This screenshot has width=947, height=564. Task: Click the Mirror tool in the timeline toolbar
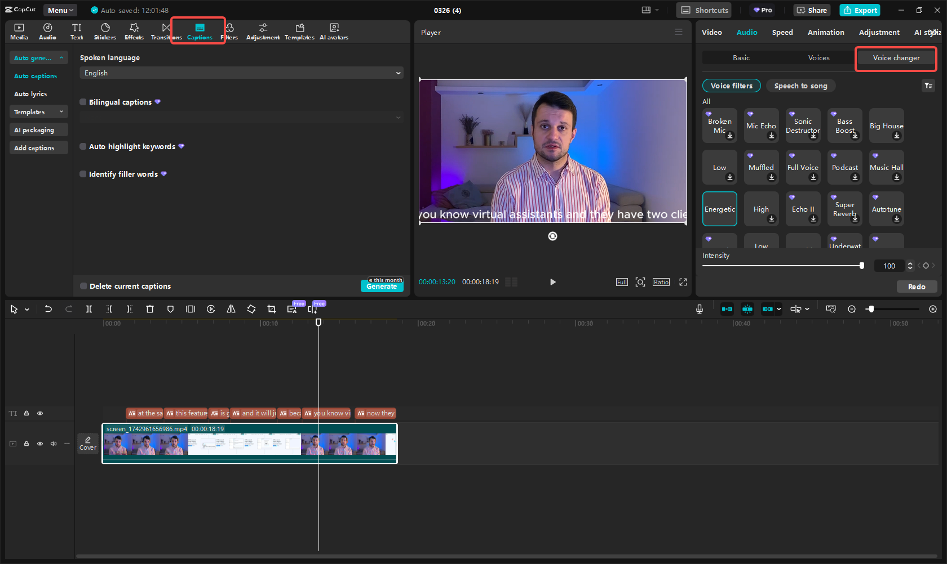(231, 308)
